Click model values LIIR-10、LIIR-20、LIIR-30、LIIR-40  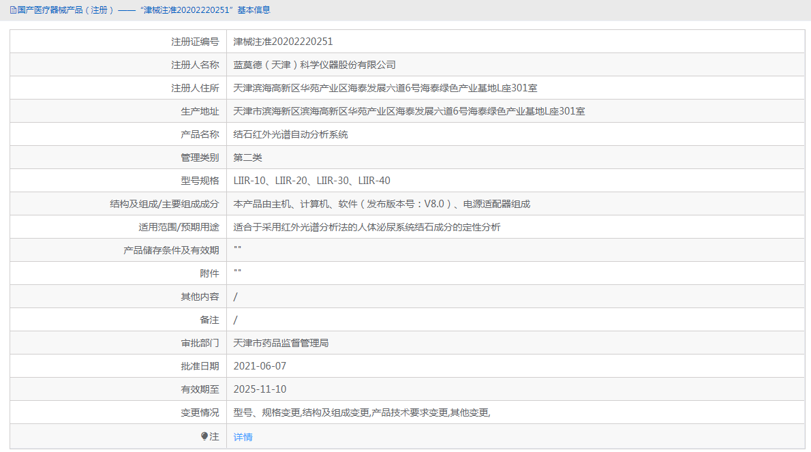[x=312, y=181]
